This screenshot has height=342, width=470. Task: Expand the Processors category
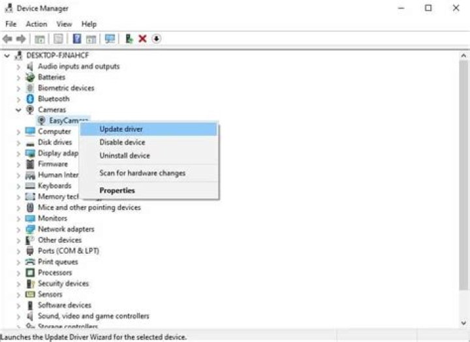(18, 273)
